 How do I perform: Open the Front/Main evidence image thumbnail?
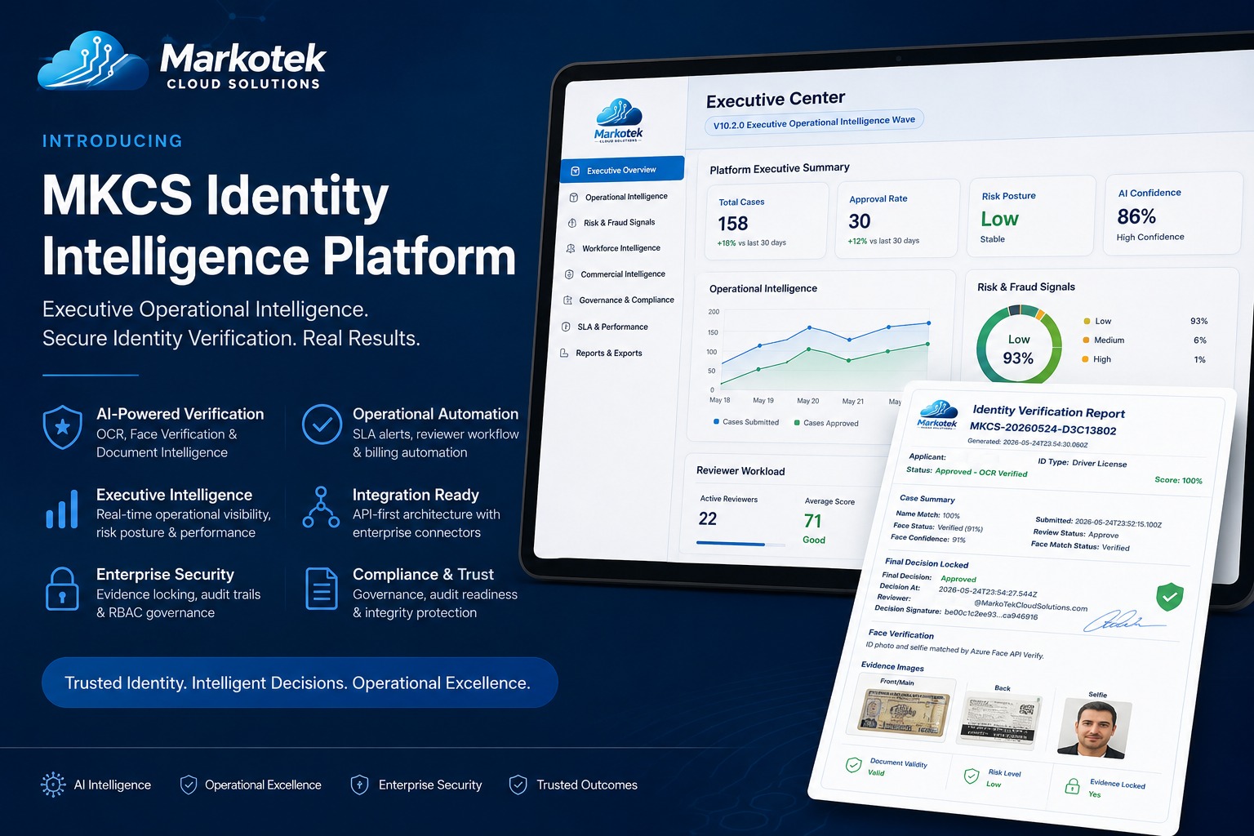point(904,713)
